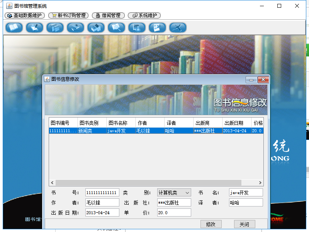
Task: Click the checklist toolbar icon
Action: (157, 28)
